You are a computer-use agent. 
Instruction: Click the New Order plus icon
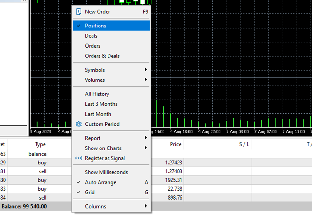pyautogui.click(x=79, y=12)
